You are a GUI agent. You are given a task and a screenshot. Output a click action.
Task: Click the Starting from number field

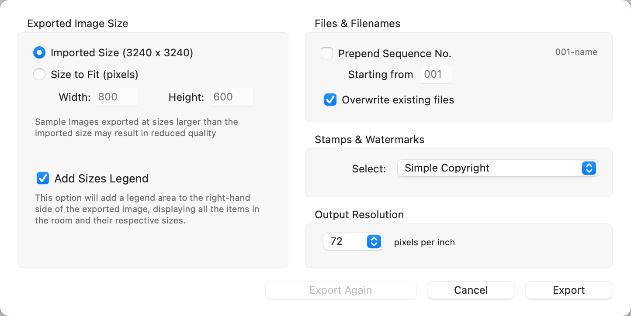(x=436, y=75)
